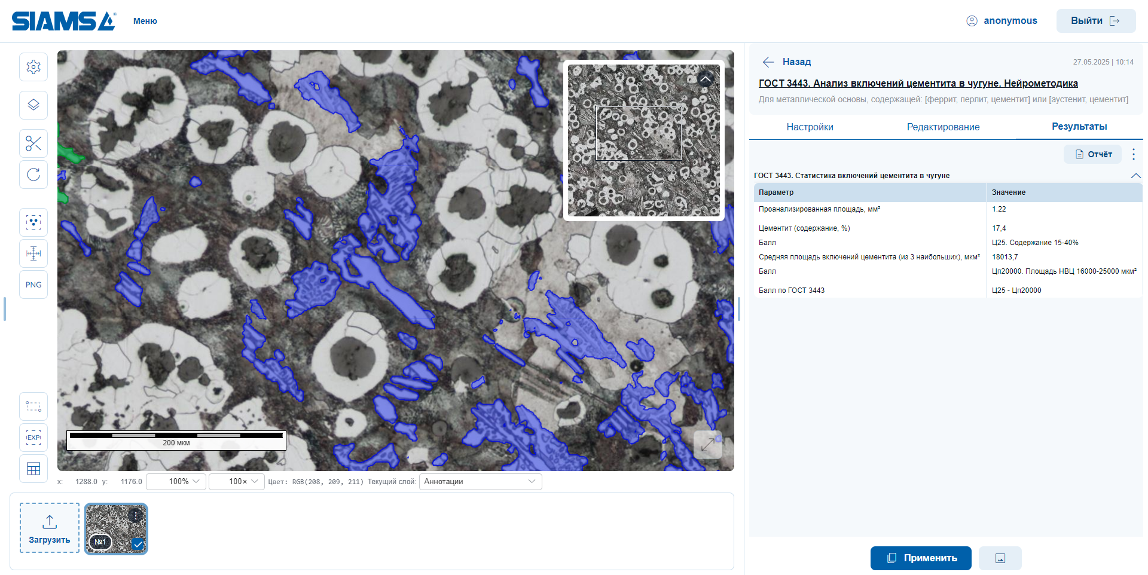Viewport: 1148px width, 575px height.
Task: Open the Аннотации current layer dropdown
Action: 481,482
